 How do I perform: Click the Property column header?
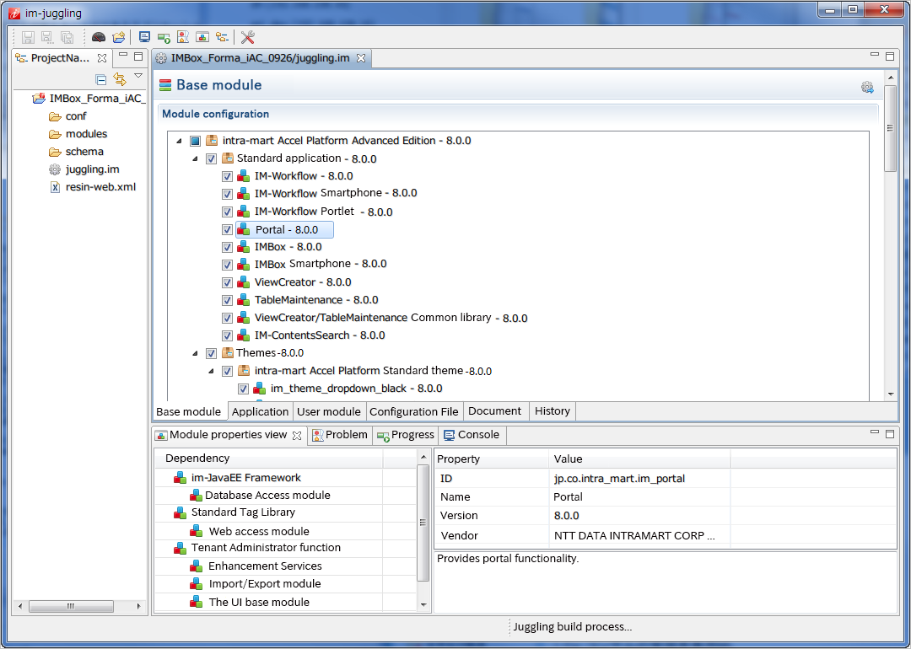[492, 459]
